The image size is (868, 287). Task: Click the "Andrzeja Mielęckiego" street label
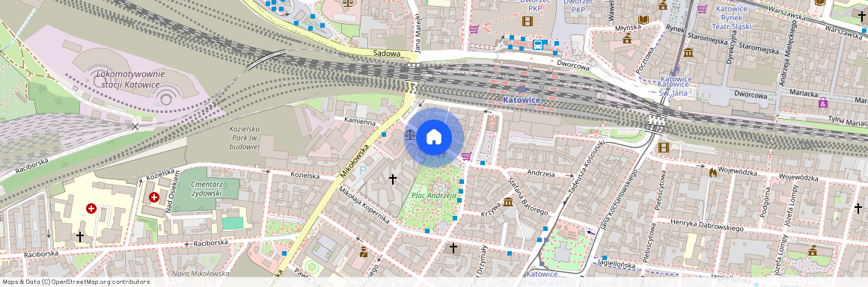tap(789, 52)
